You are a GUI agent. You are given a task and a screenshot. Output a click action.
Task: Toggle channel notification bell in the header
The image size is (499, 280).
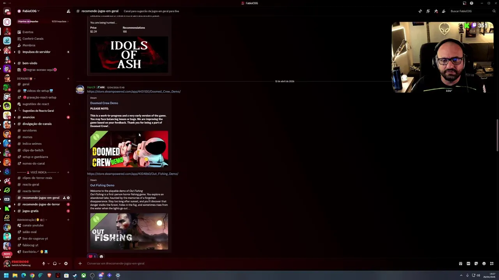tap(428, 11)
